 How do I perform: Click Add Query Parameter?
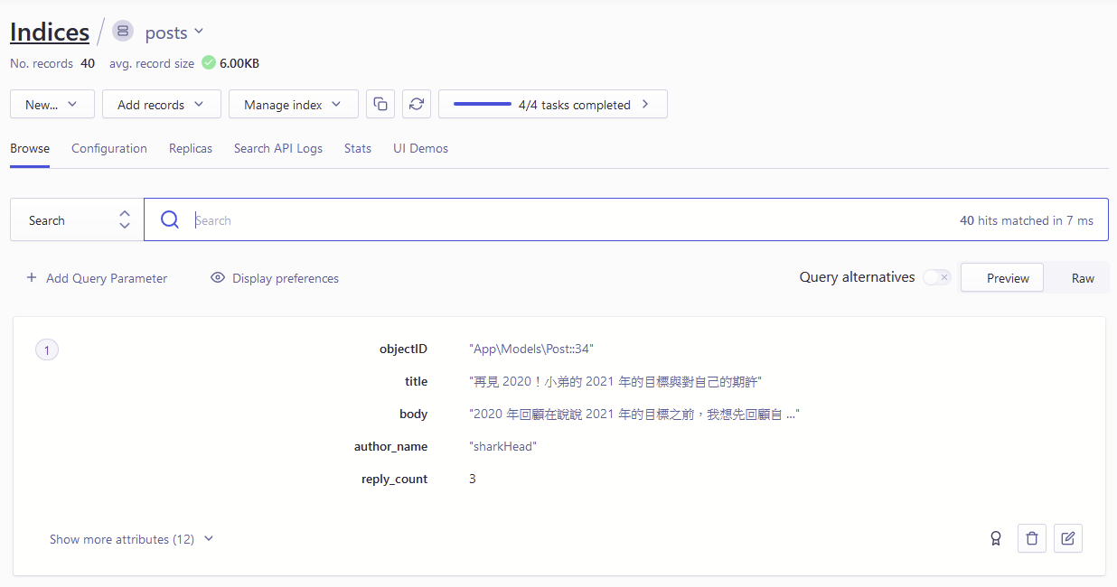click(97, 278)
